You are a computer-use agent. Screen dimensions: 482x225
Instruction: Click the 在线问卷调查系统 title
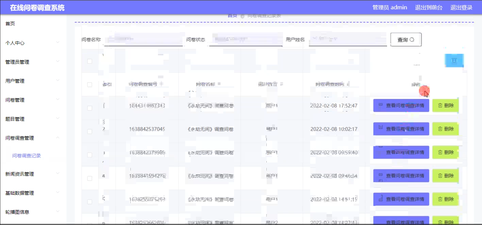(37, 8)
